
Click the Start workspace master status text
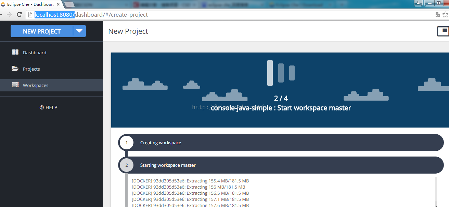[x=281, y=108]
